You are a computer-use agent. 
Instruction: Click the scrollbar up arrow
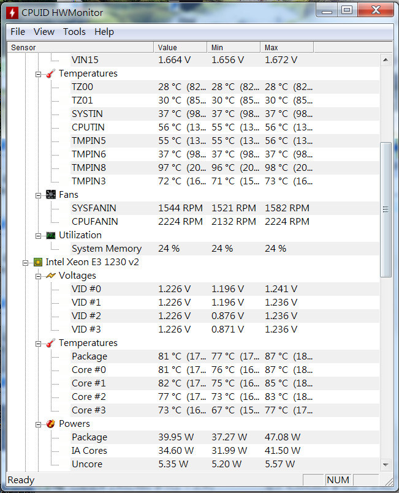pyautogui.click(x=386, y=60)
